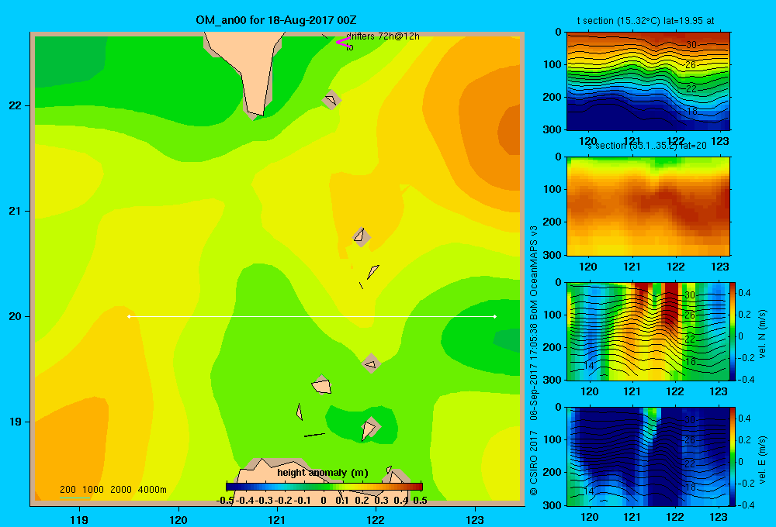Click the 'height anomaly (m)' label
The height and width of the screenshot is (527, 776).
[323, 473]
